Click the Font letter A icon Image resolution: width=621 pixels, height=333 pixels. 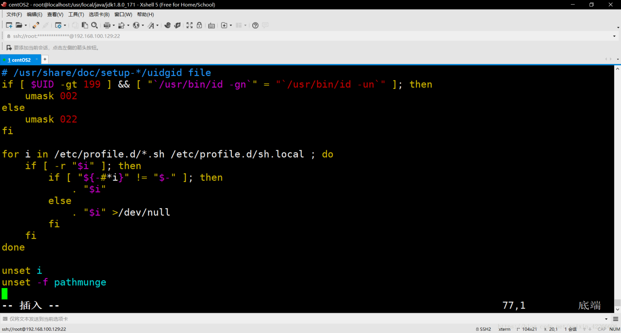pos(151,25)
